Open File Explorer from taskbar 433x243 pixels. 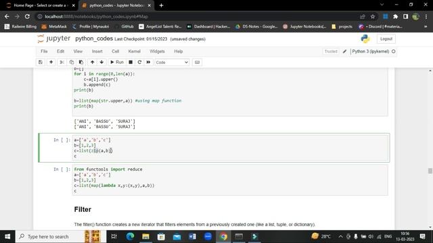click(x=145, y=236)
